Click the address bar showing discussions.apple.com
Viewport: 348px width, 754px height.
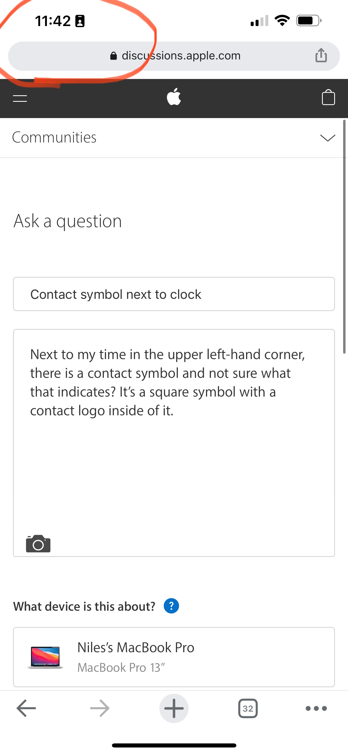(181, 56)
